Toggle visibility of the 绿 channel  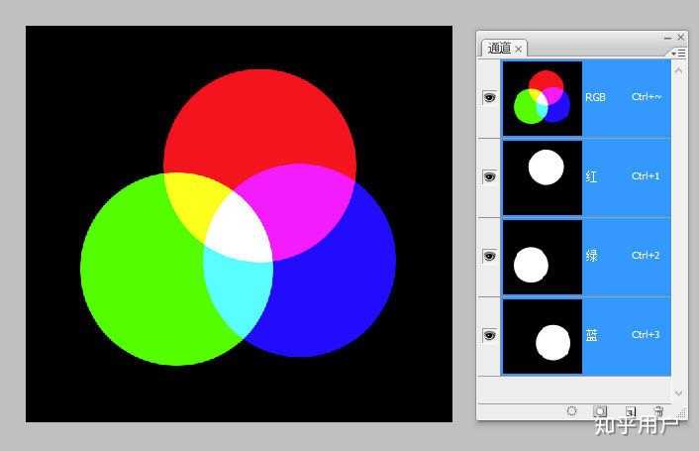click(489, 256)
